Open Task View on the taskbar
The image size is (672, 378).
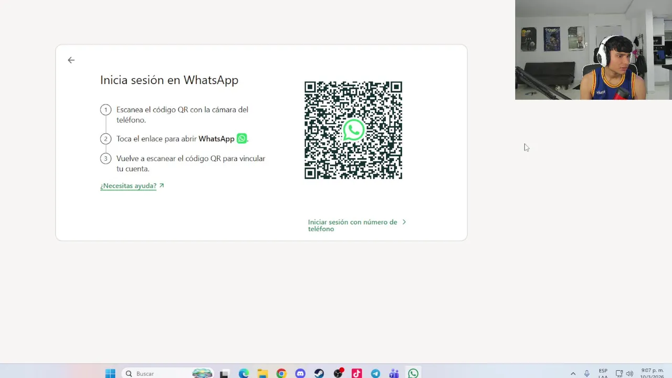click(x=224, y=374)
